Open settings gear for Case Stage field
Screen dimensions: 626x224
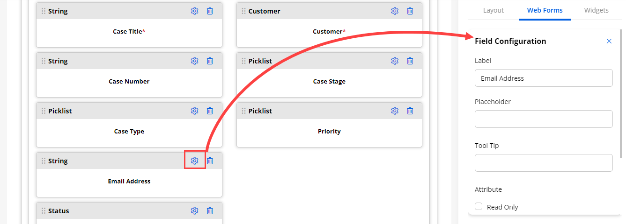[x=395, y=61]
